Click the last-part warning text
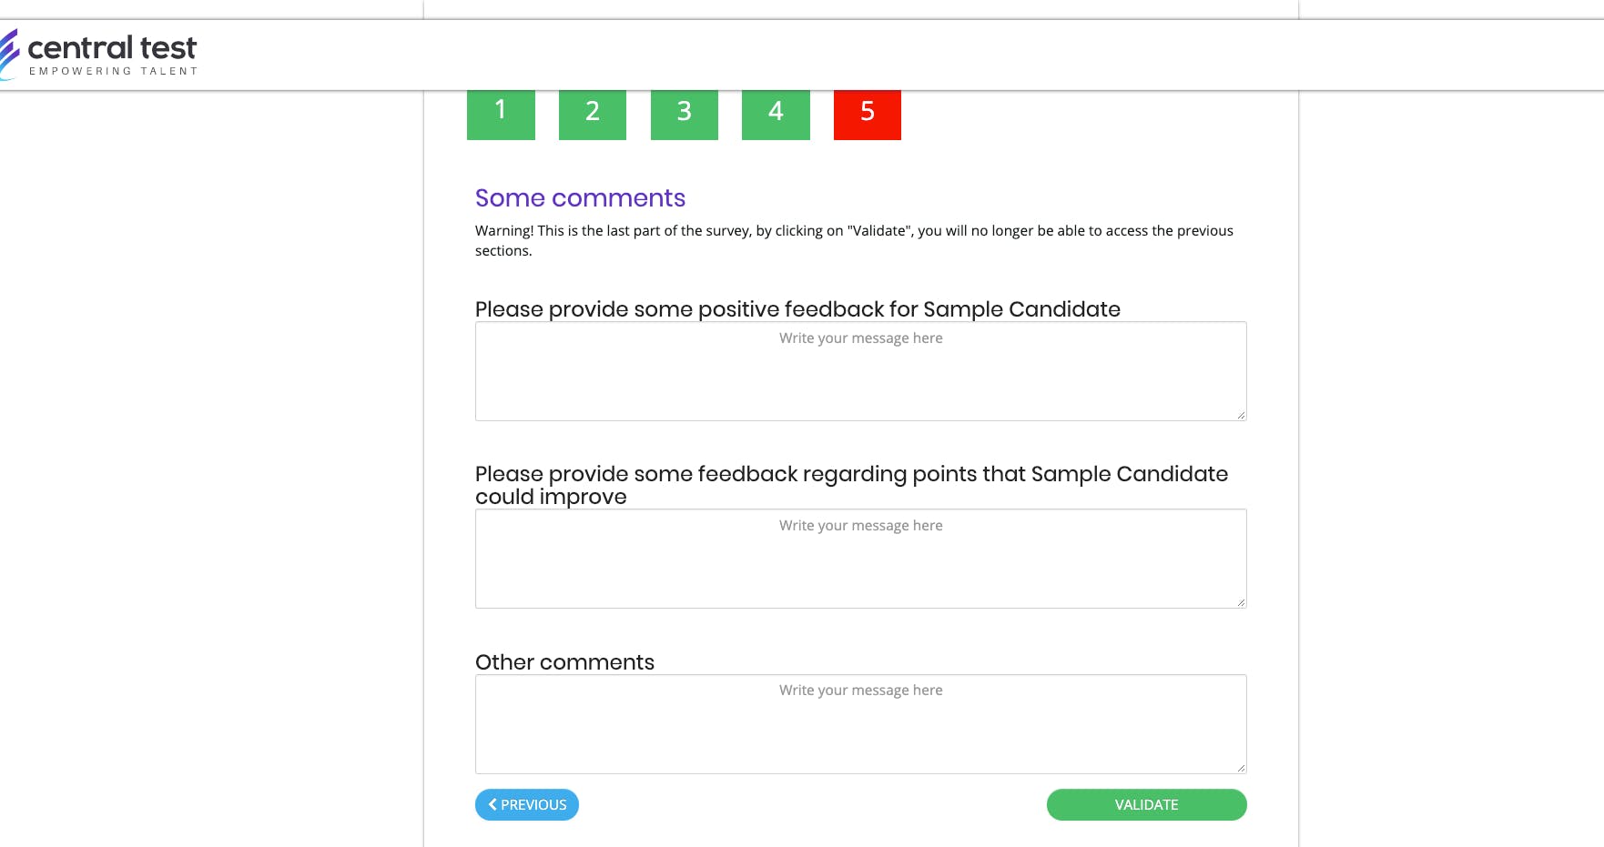This screenshot has height=847, width=1604. click(854, 240)
